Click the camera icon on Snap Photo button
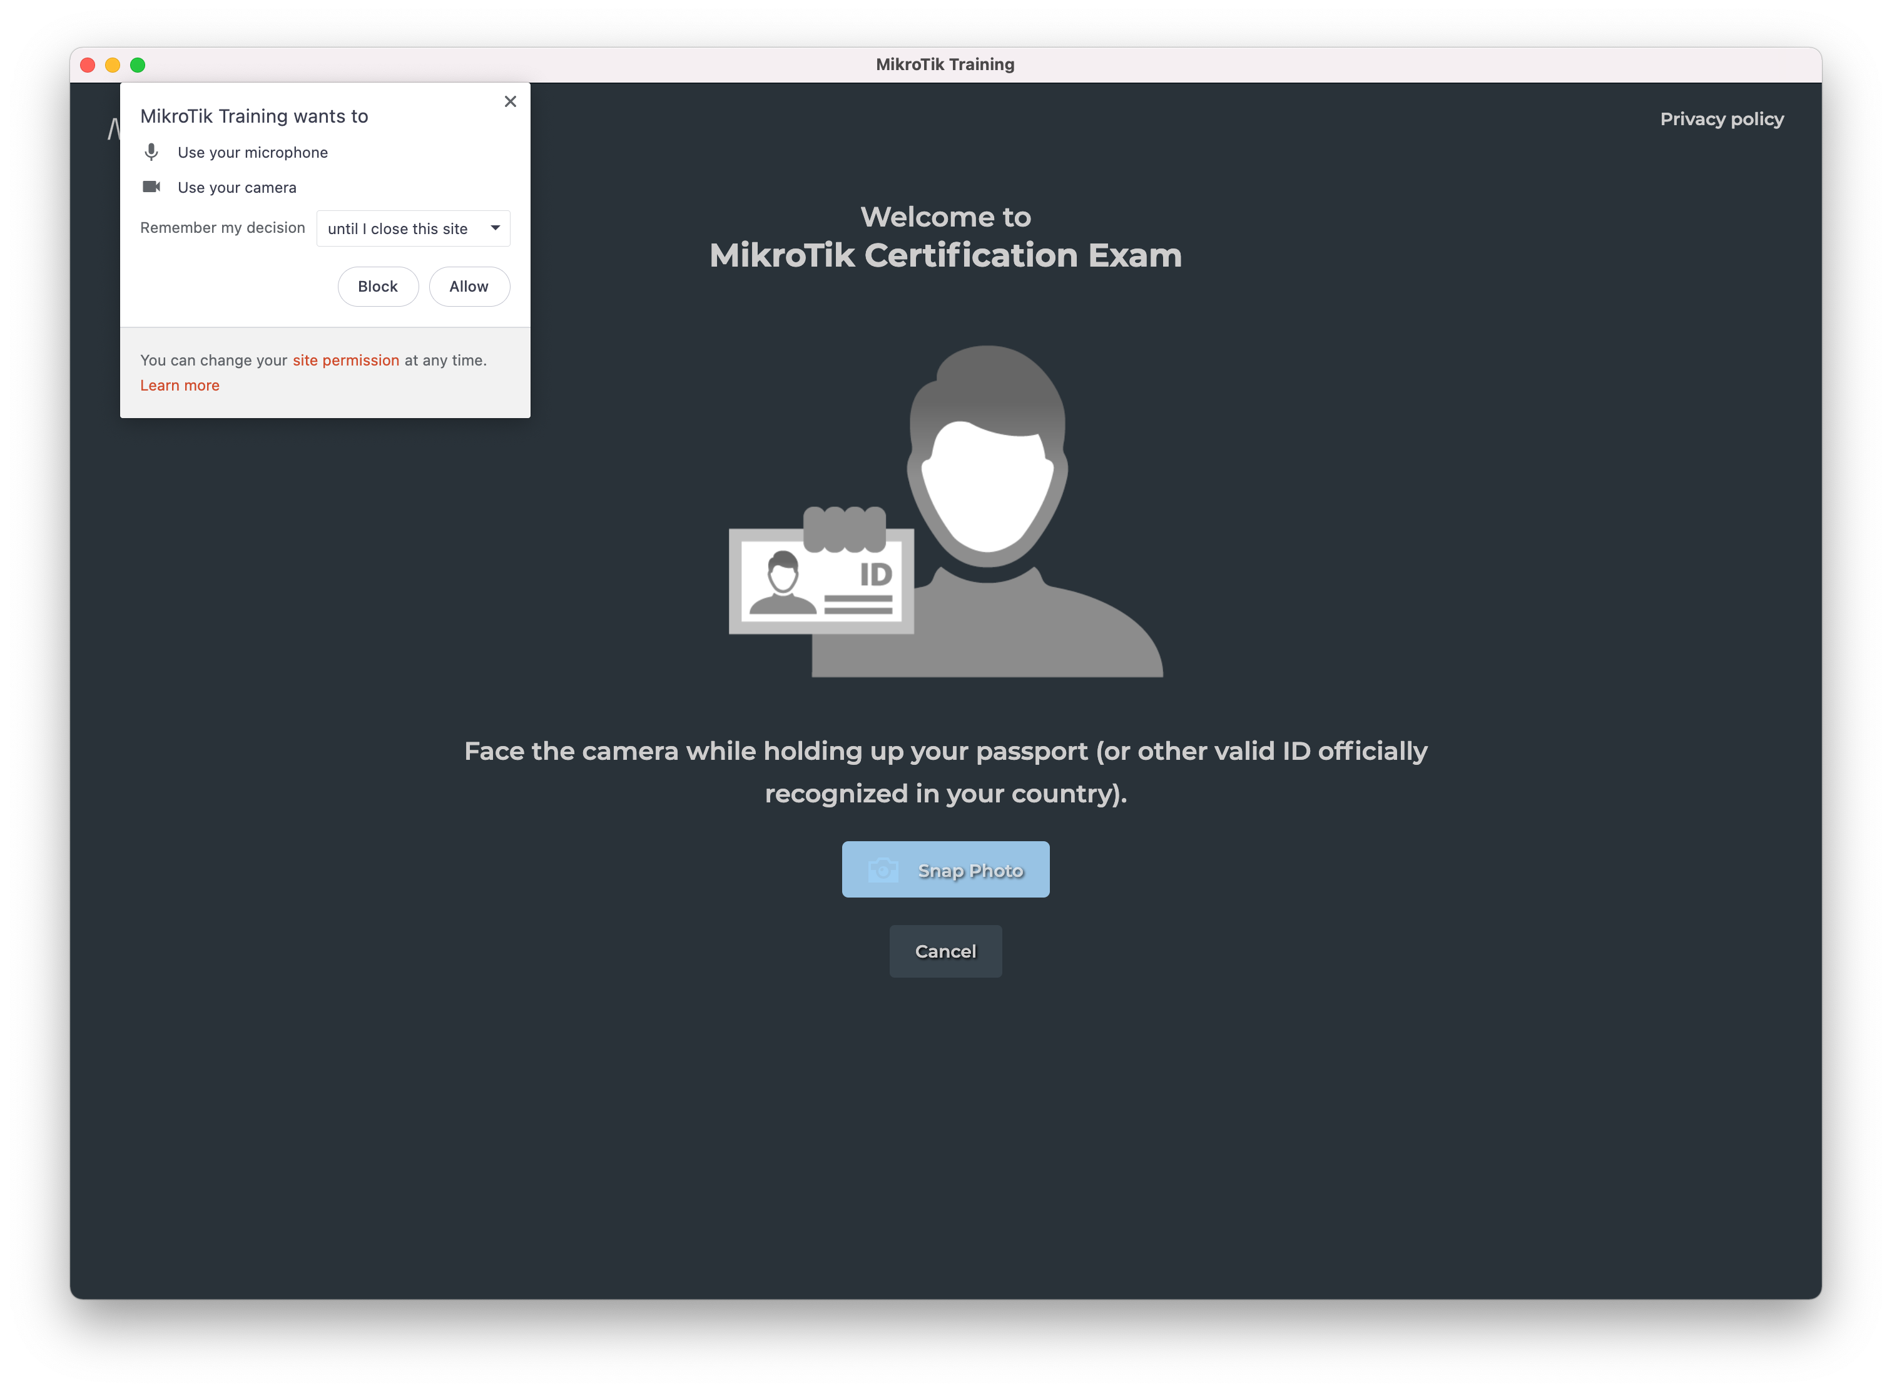The height and width of the screenshot is (1392, 1892). point(883,869)
